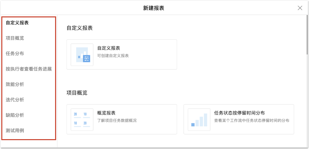Select 按执行者查看任务进展 in sidebar
Viewport: 309px width, 149px height.
pyautogui.click(x=29, y=69)
